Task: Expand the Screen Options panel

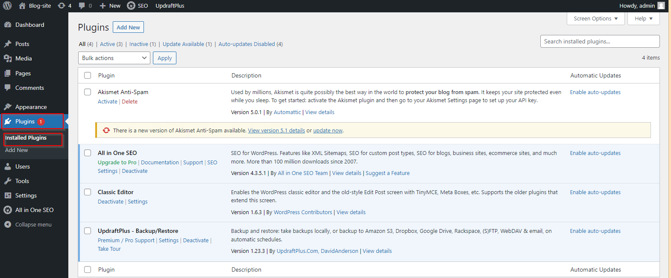Action: click(596, 18)
